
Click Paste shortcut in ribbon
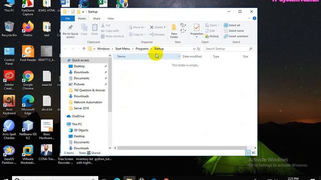[112, 36]
